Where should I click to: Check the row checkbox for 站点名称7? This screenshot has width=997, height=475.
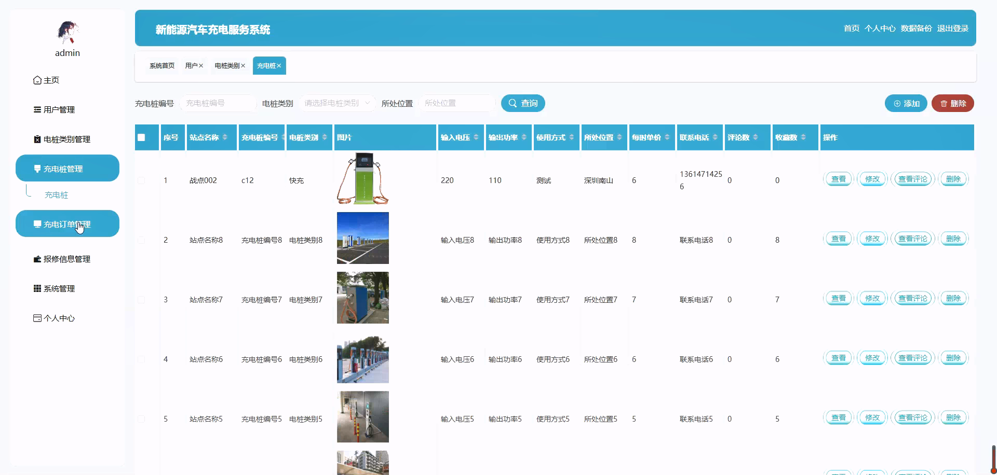click(x=141, y=300)
